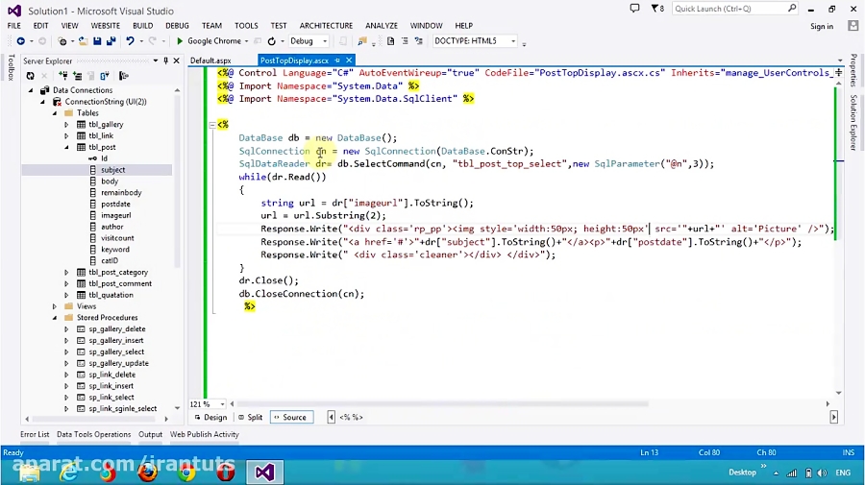
Task: Select the imageurl column in tbl_post
Action: click(115, 215)
